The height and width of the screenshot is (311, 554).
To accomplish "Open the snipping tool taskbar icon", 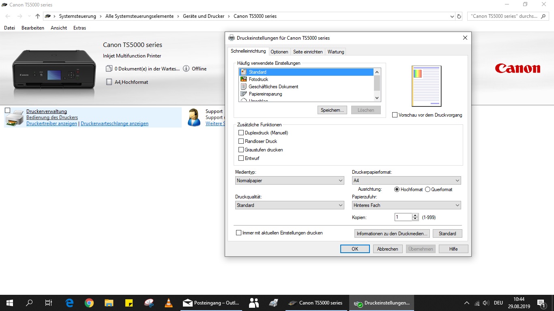I will 149,303.
